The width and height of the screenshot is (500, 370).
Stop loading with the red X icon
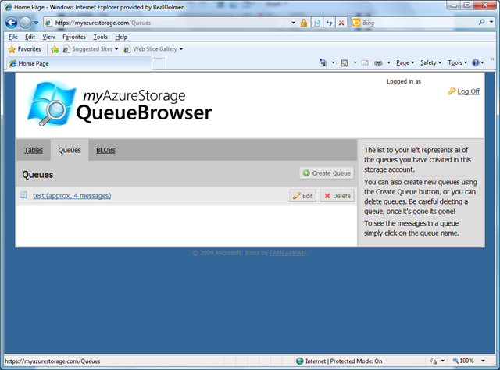coord(341,23)
